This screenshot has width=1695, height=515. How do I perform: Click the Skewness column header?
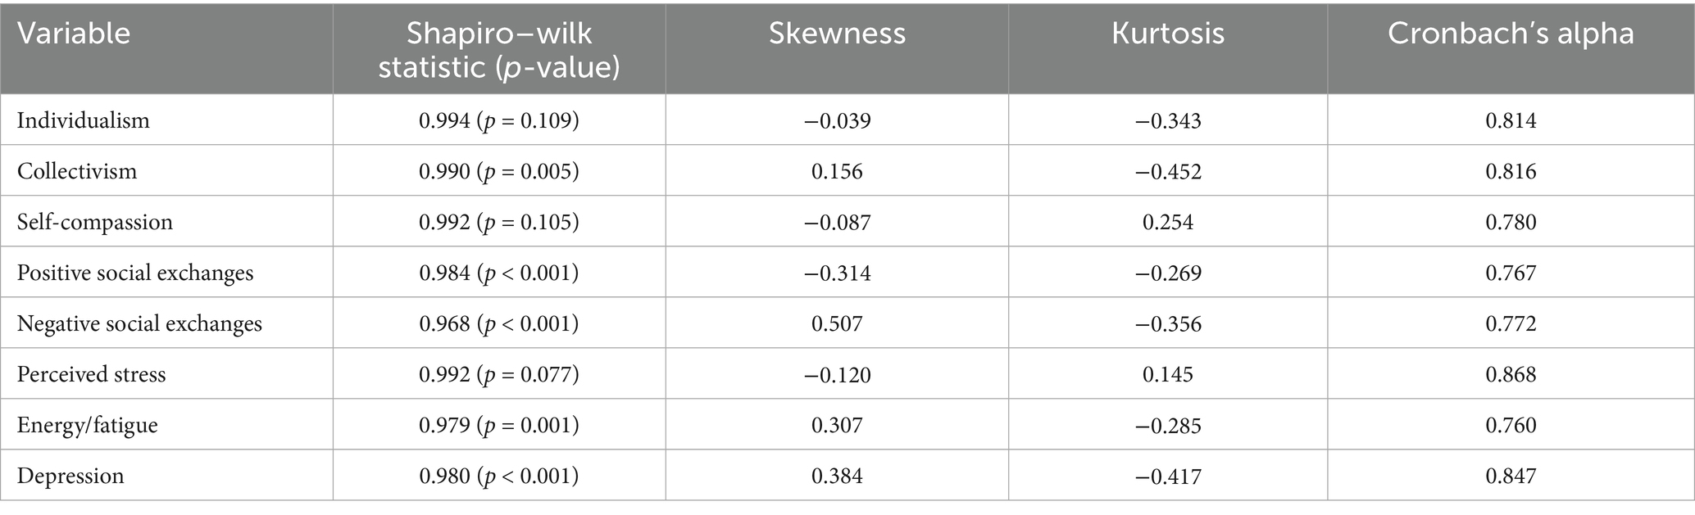(x=837, y=34)
